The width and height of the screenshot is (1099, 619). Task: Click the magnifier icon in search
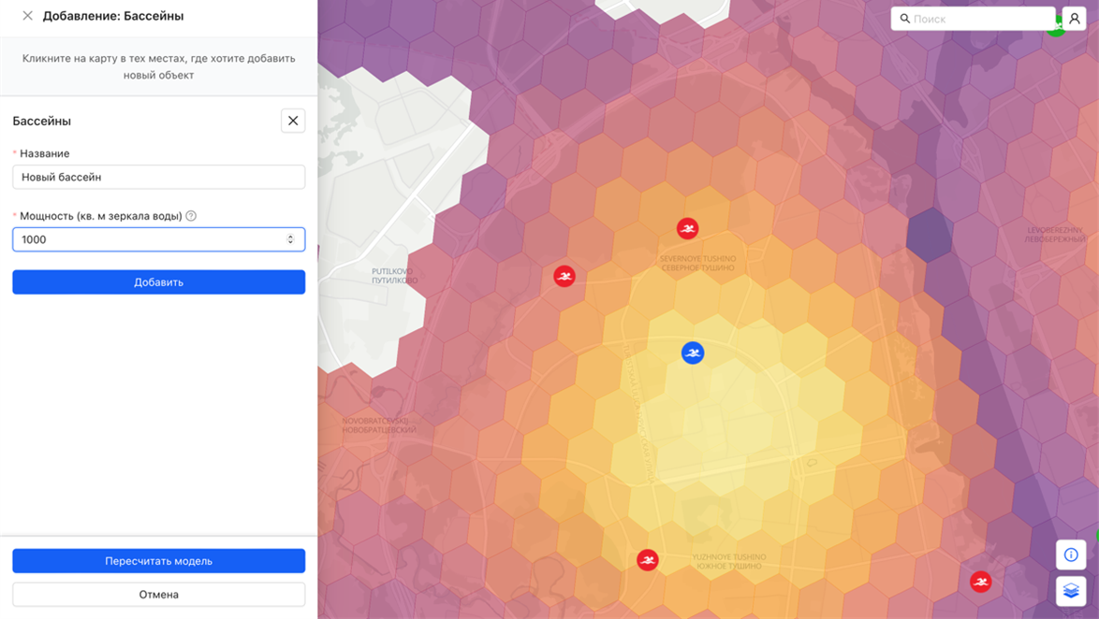point(905,19)
